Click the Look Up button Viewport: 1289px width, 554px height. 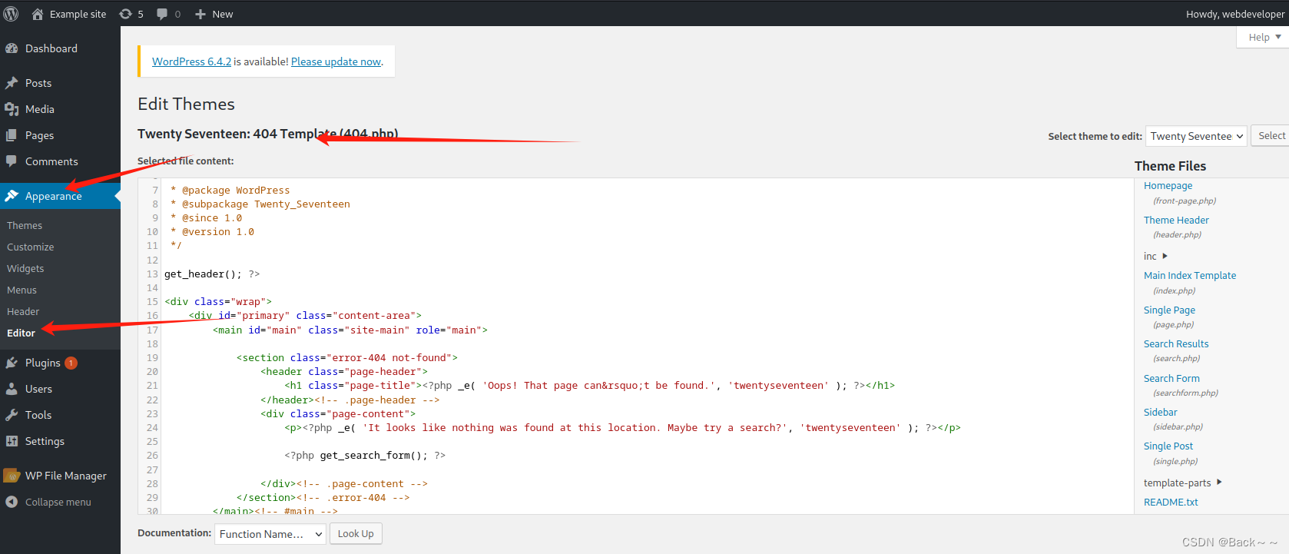coord(356,534)
